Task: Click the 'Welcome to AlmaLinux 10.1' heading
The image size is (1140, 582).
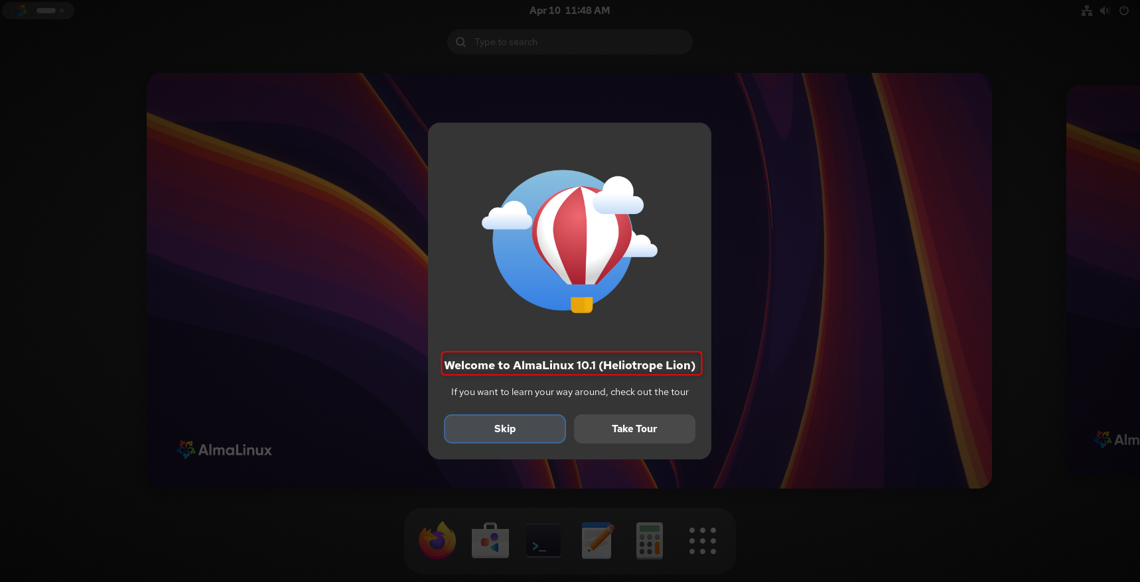Action: [569, 365]
